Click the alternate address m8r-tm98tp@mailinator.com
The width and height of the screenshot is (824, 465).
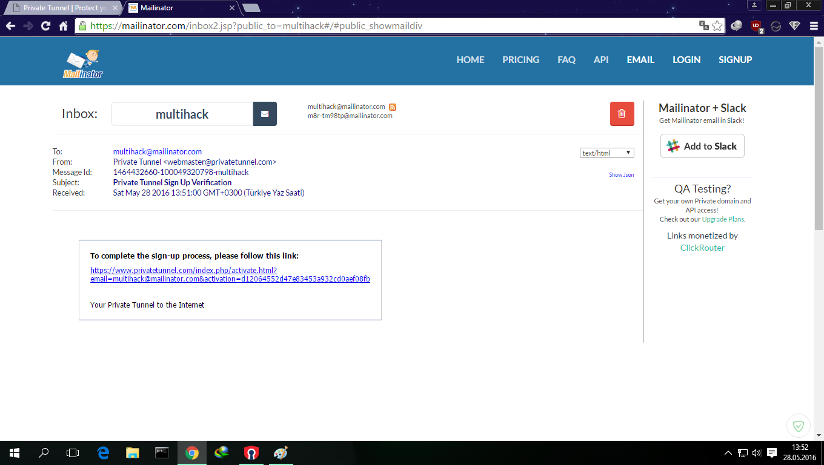tap(350, 116)
